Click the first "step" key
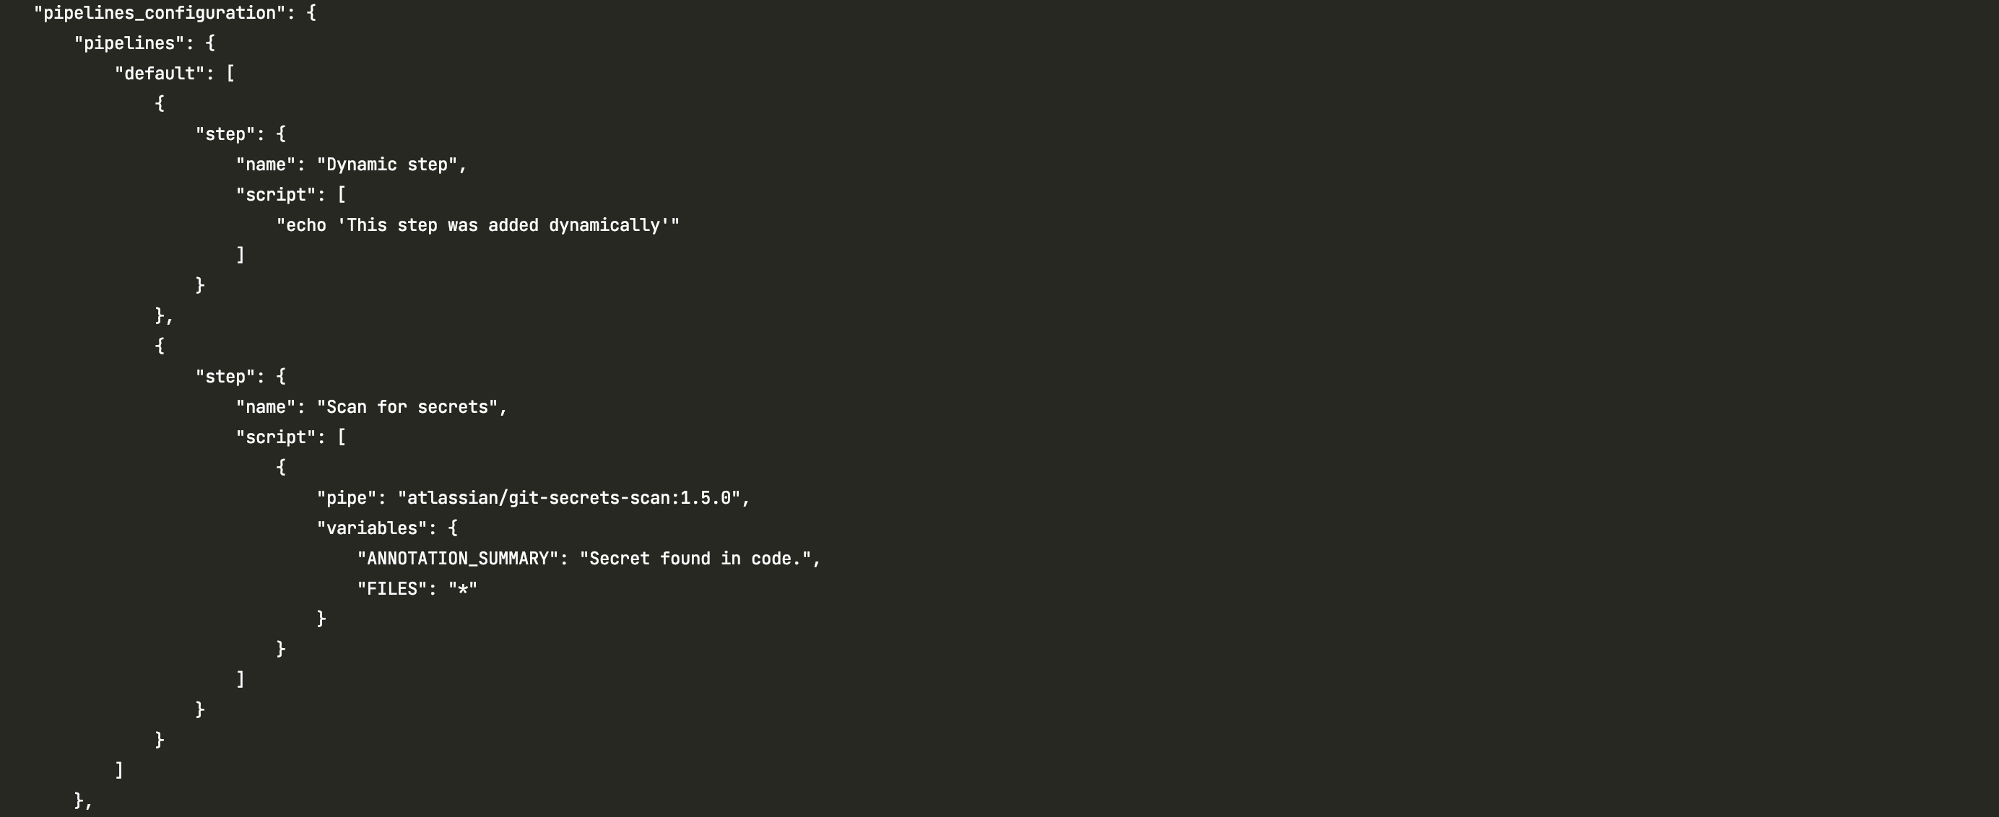This screenshot has width=1999, height=817. click(x=225, y=134)
